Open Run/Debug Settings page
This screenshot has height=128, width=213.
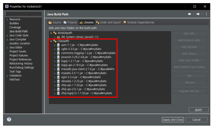[22, 67]
